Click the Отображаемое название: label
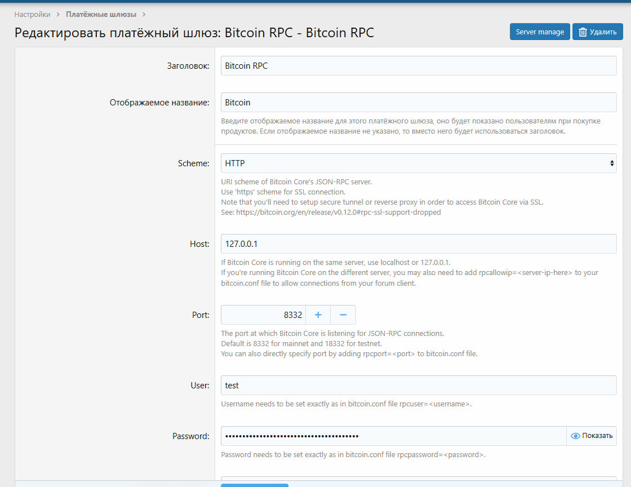 coord(159,103)
